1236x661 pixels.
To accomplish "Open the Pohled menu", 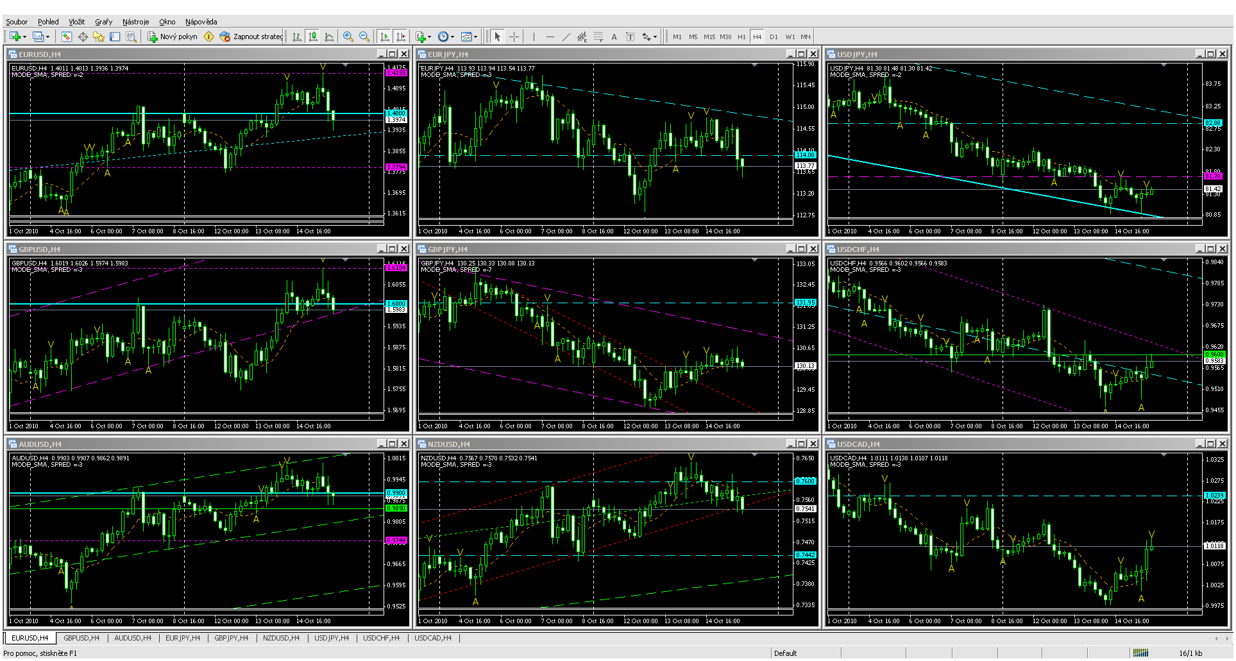I will 48,22.
